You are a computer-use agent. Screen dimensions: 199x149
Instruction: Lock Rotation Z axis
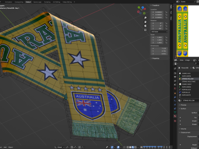[166, 29]
